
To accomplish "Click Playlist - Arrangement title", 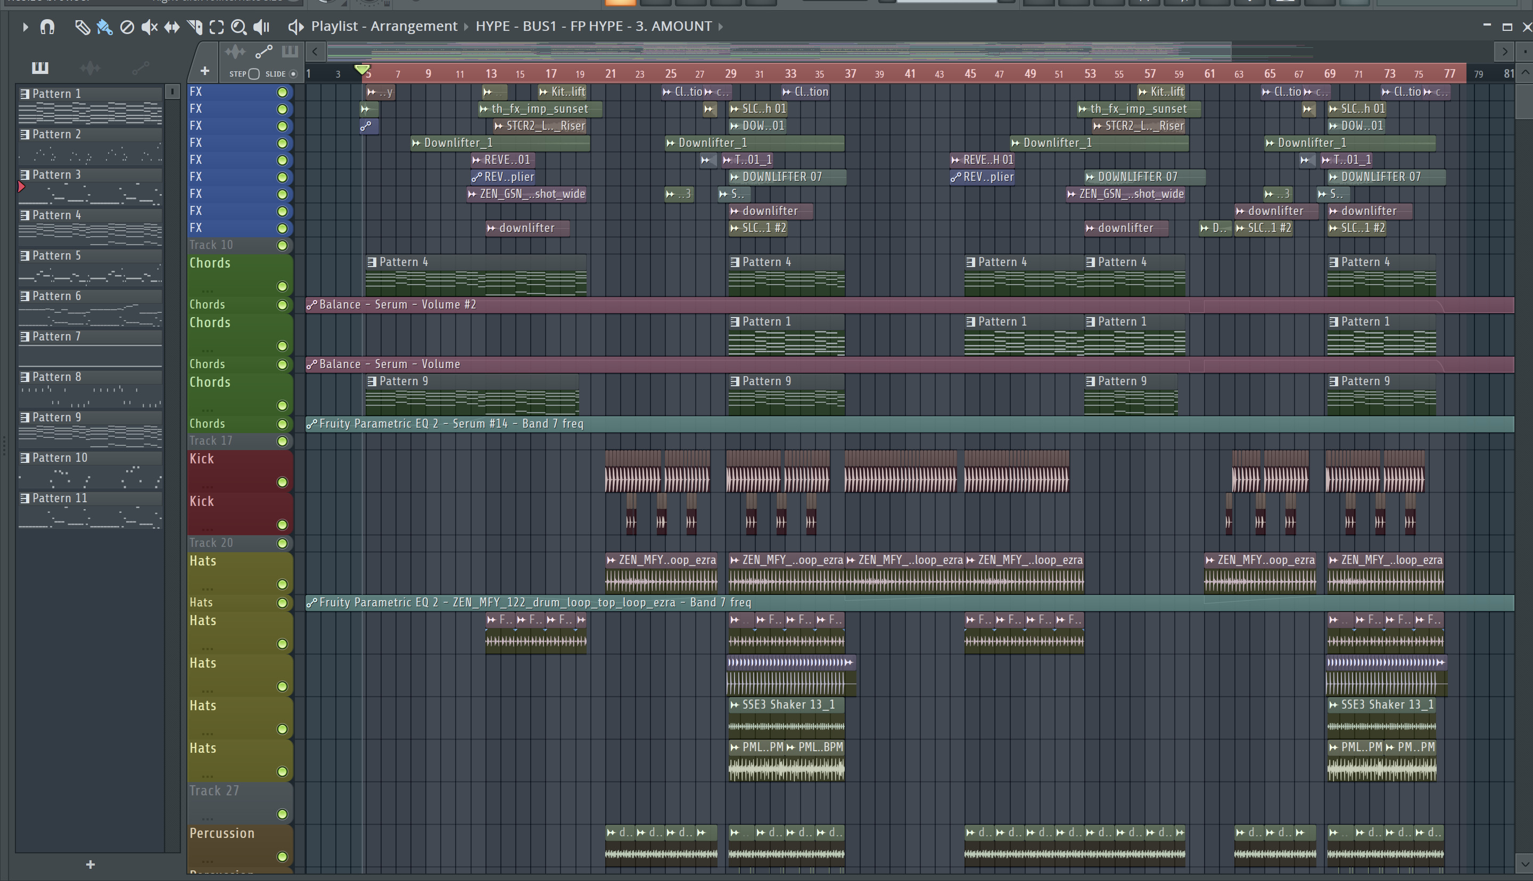I will (x=384, y=27).
